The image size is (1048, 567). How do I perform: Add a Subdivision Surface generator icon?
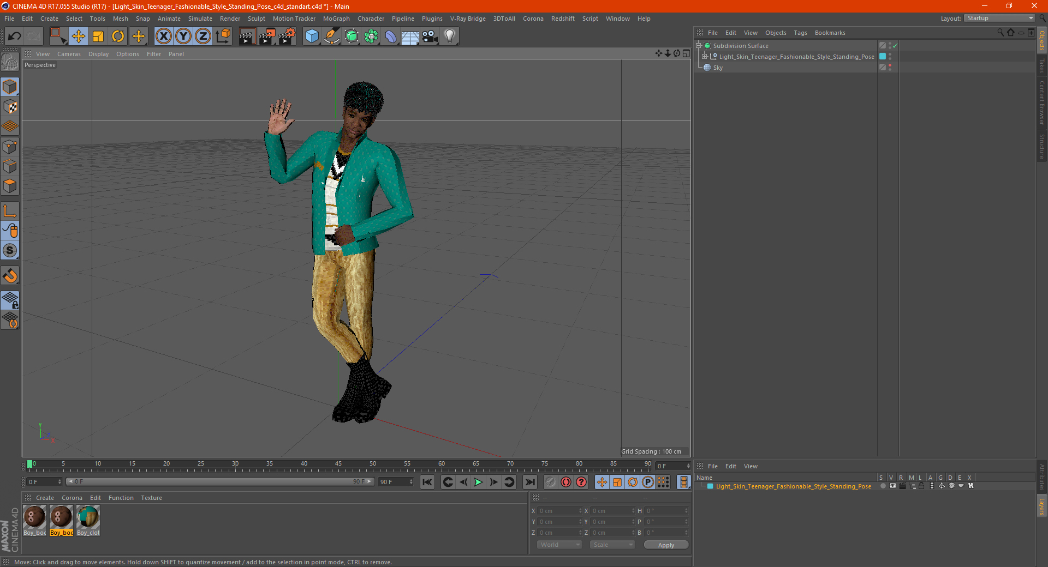point(352,37)
